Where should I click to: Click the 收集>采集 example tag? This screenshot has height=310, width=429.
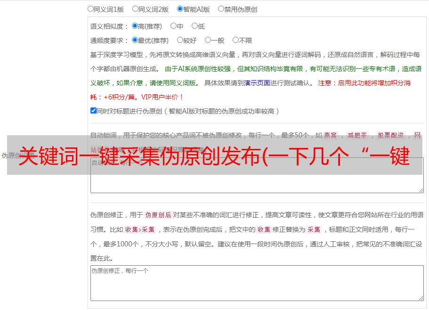tap(140, 229)
